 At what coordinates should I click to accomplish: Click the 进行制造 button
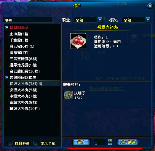(128, 142)
